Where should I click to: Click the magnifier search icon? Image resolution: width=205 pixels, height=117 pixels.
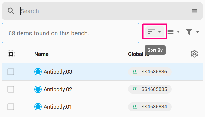tap(11, 11)
